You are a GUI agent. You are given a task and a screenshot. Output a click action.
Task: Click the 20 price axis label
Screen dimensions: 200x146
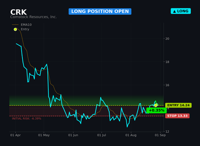click(x=167, y=39)
